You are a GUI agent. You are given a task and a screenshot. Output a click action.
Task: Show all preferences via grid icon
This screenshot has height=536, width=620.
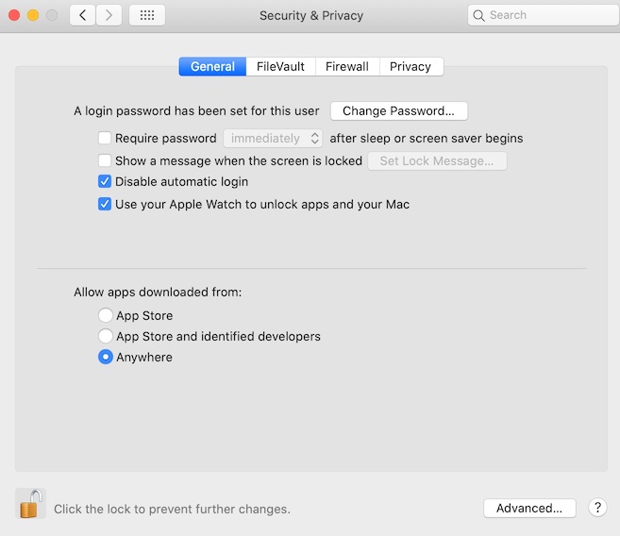tap(146, 15)
